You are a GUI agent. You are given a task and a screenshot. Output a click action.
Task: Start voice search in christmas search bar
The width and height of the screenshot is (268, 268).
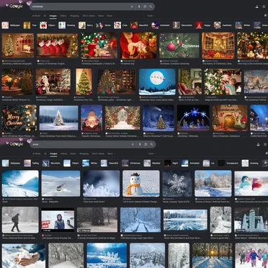[x=139, y=6]
